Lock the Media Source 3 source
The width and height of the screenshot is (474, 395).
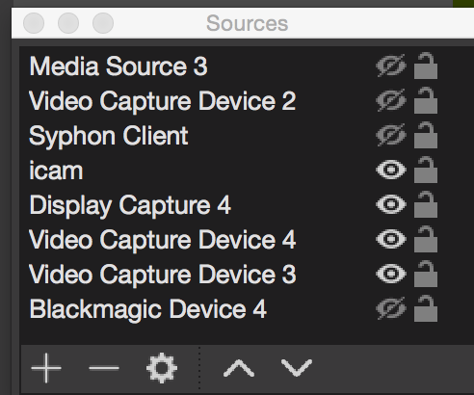(426, 66)
